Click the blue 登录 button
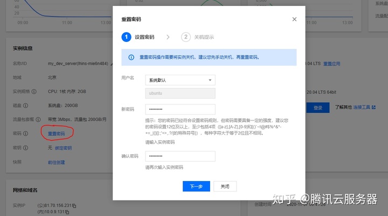Image resolution: width=388 pixels, height=216 pixels. [x=318, y=107]
